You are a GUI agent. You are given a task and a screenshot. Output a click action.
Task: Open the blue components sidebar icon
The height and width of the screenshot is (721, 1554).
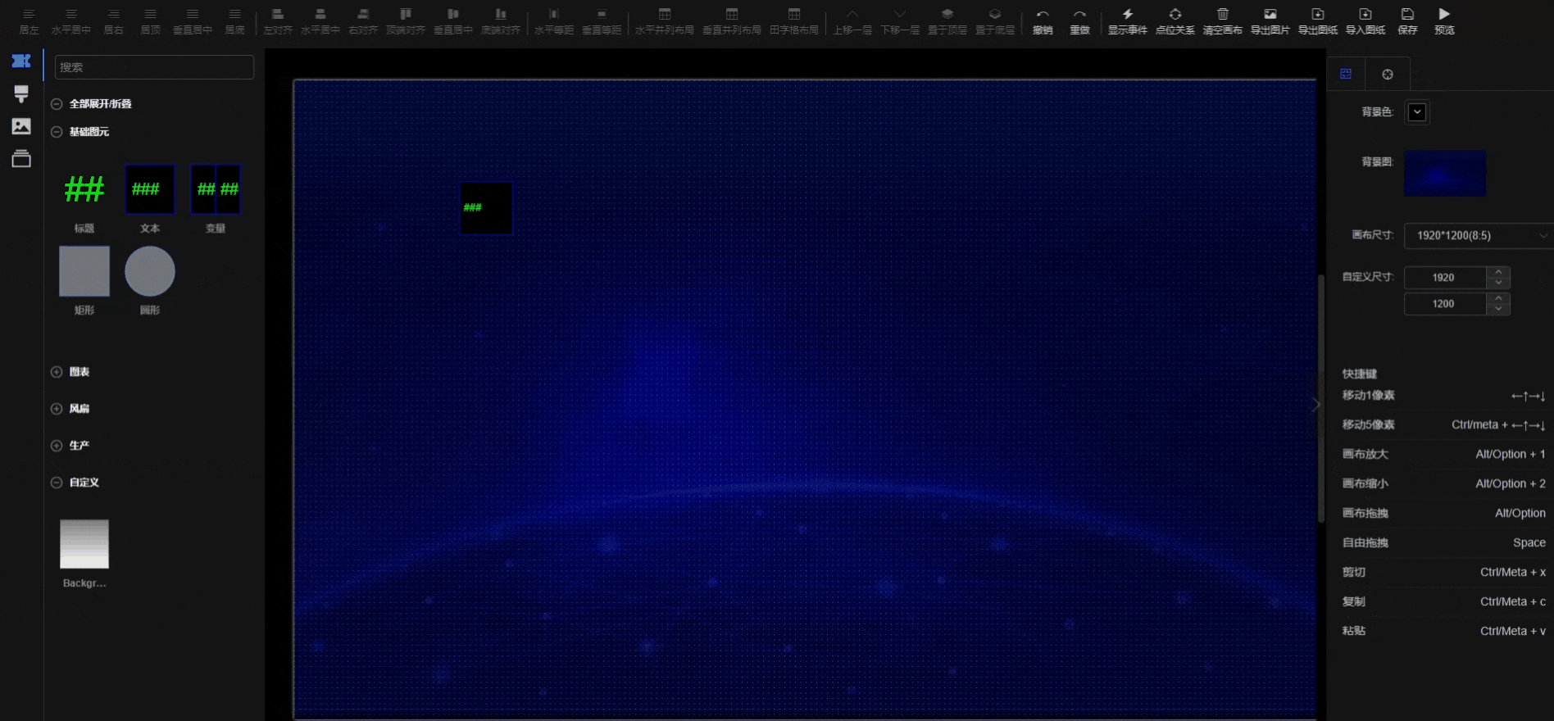click(21, 61)
